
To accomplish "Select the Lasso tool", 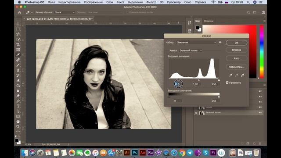I will (18, 34).
